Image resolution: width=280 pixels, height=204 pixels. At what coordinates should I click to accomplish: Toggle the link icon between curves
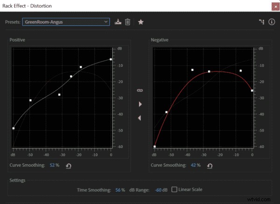[139, 89]
